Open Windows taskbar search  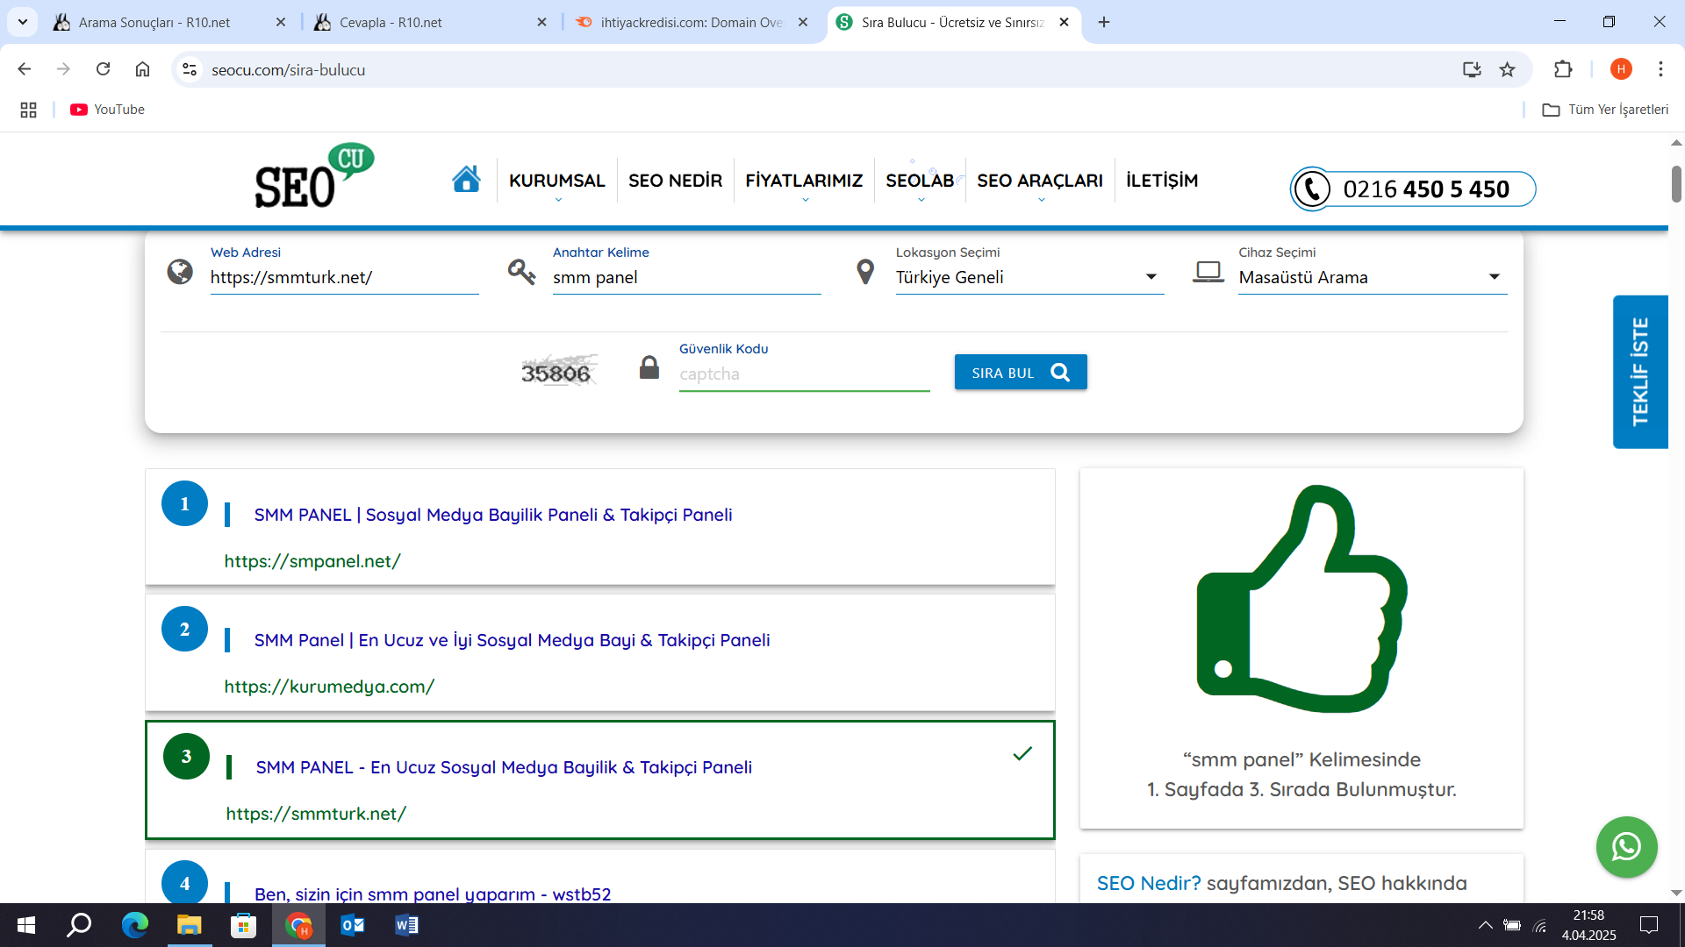(80, 925)
